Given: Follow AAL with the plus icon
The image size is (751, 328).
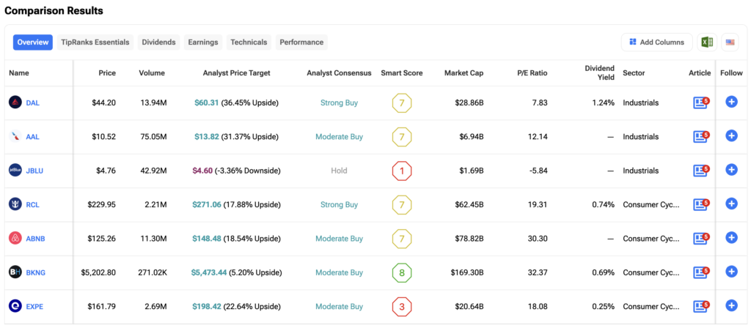Looking at the screenshot, I should [x=731, y=135].
